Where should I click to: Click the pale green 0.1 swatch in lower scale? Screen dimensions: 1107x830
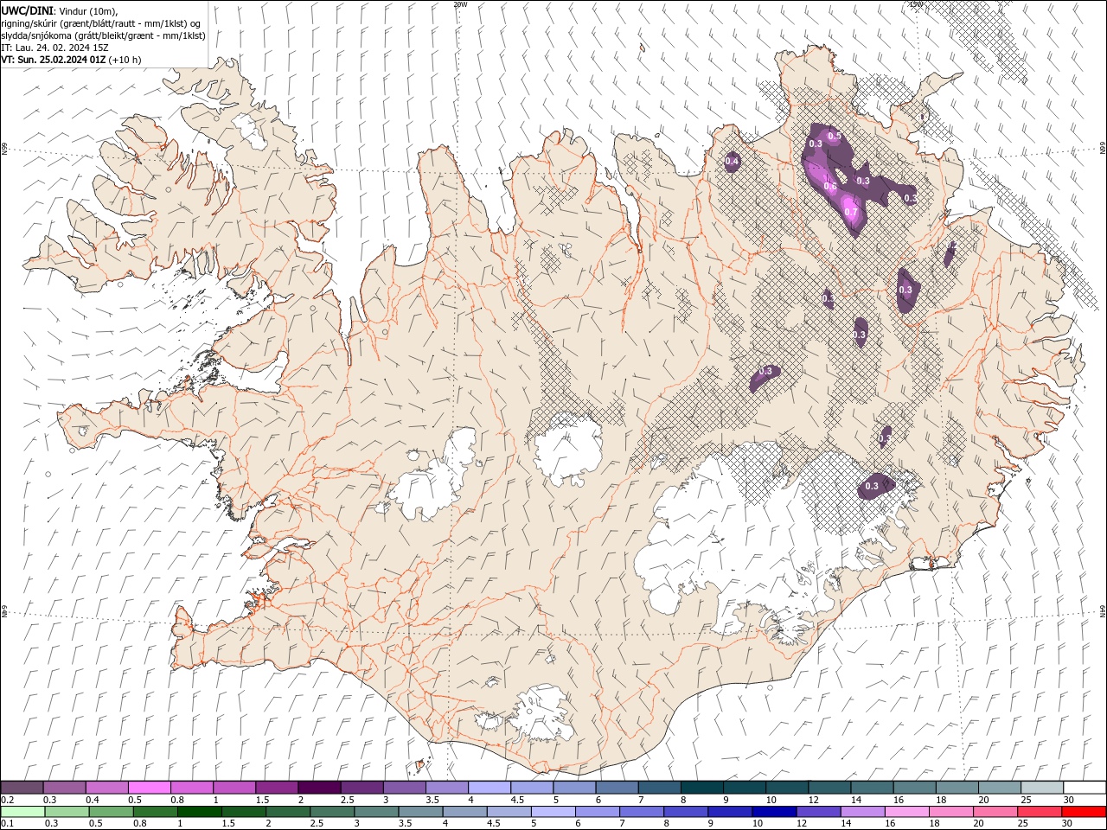tap(22, 812)
